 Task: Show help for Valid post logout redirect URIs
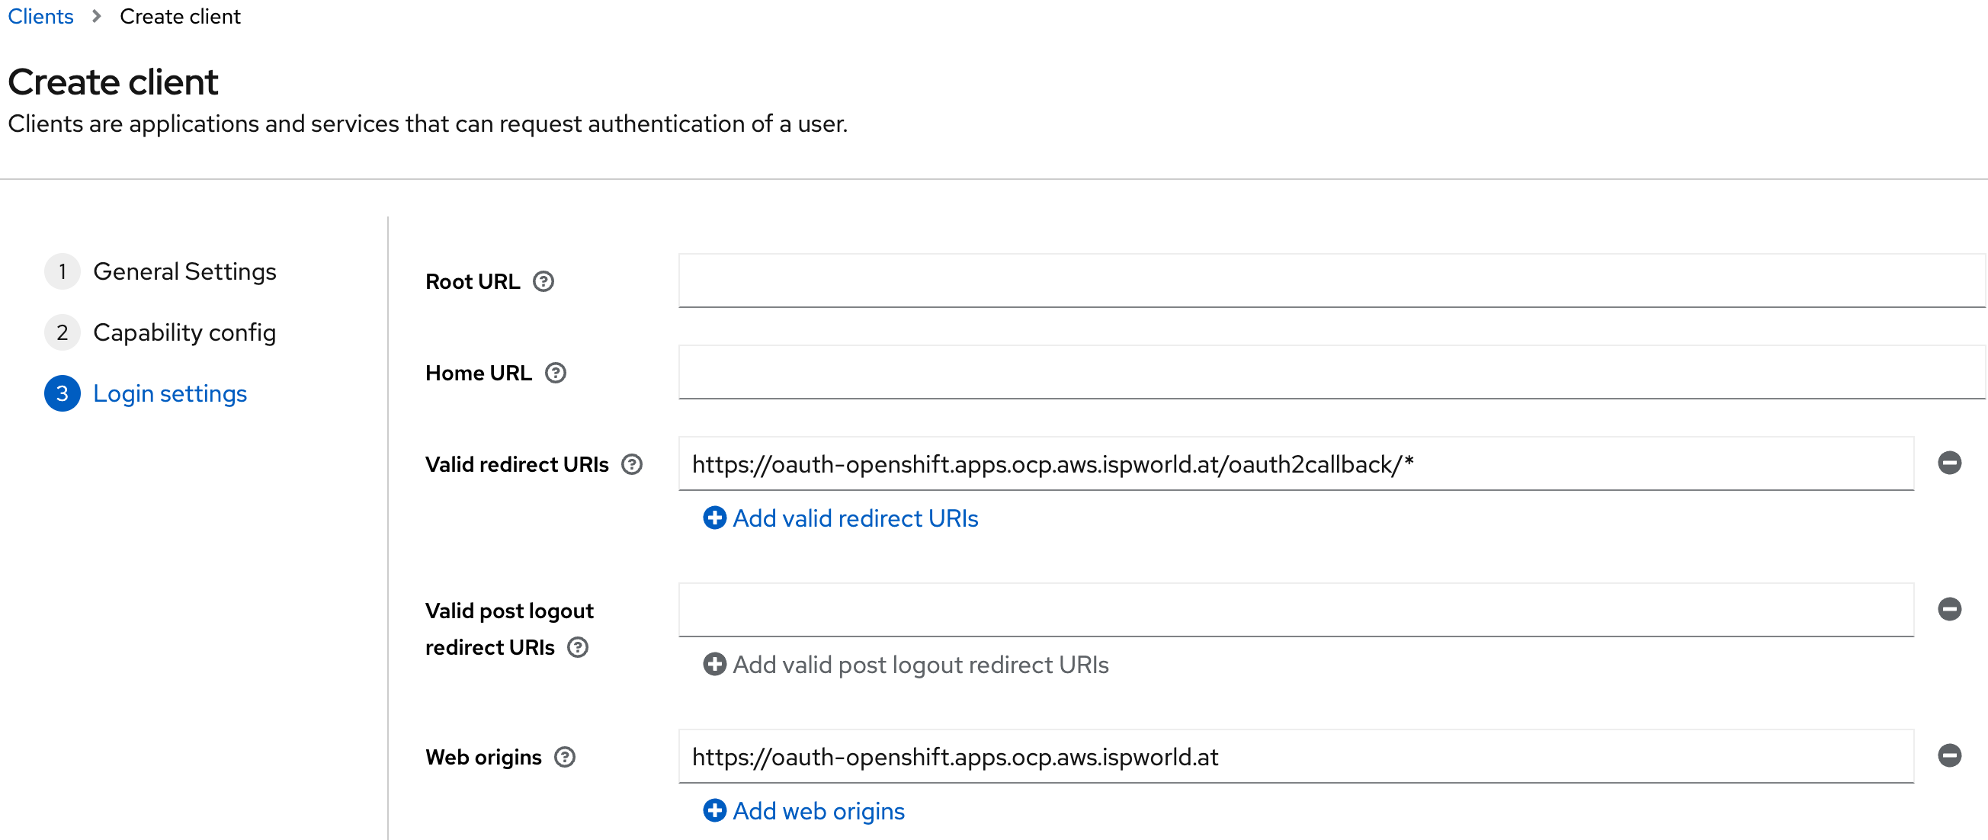tap(577, 647)
